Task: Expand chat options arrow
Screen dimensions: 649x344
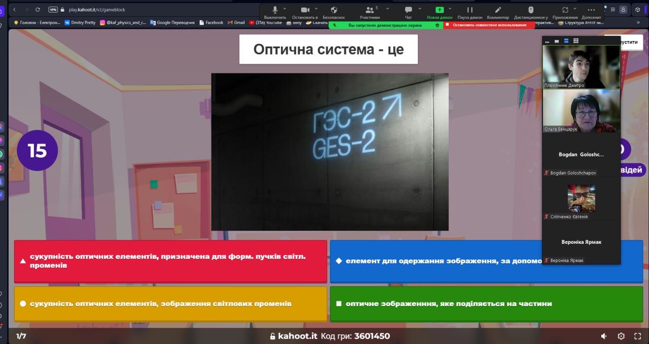Action: 419,9
